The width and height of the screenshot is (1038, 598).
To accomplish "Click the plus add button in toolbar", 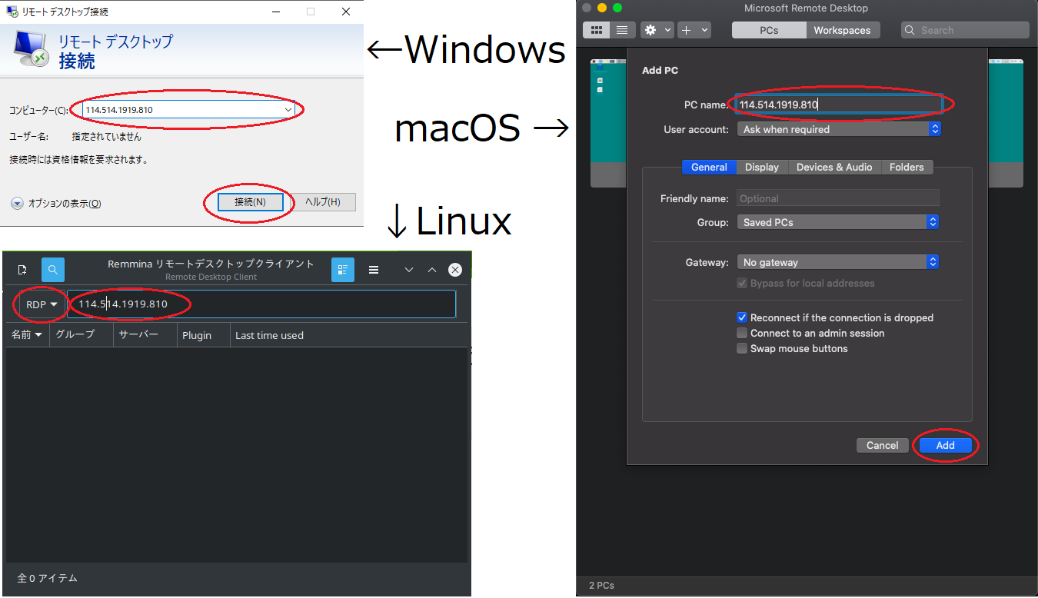I will coord(686,30).
